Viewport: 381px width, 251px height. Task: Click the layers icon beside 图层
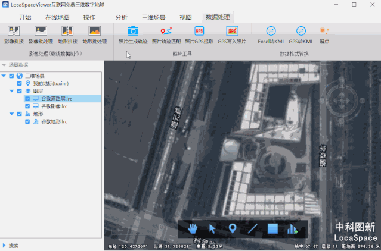tap(28, 91)
